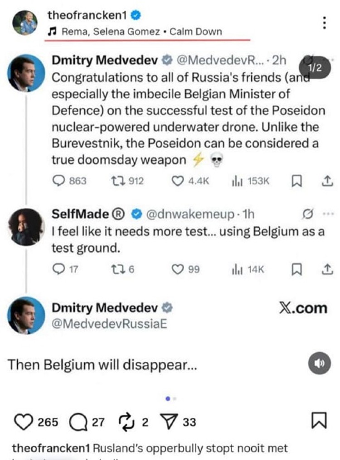Image resolution: width=340 pixels, height=460 pixels.
Task: Tap the 153K views analytics icon
Action: [x=236, y=181]
